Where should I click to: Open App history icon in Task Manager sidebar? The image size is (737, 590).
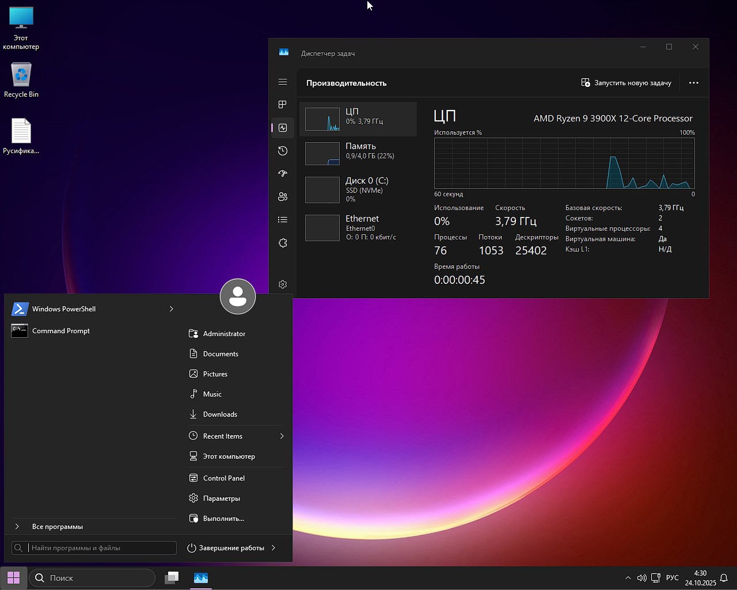click(x=283, y=151)
